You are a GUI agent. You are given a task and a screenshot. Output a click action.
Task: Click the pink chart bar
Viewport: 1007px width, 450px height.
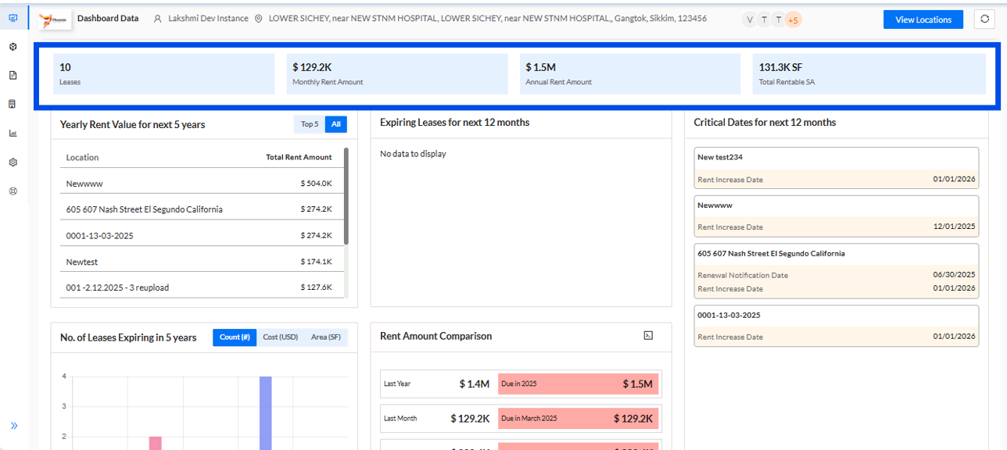(155, 443)
